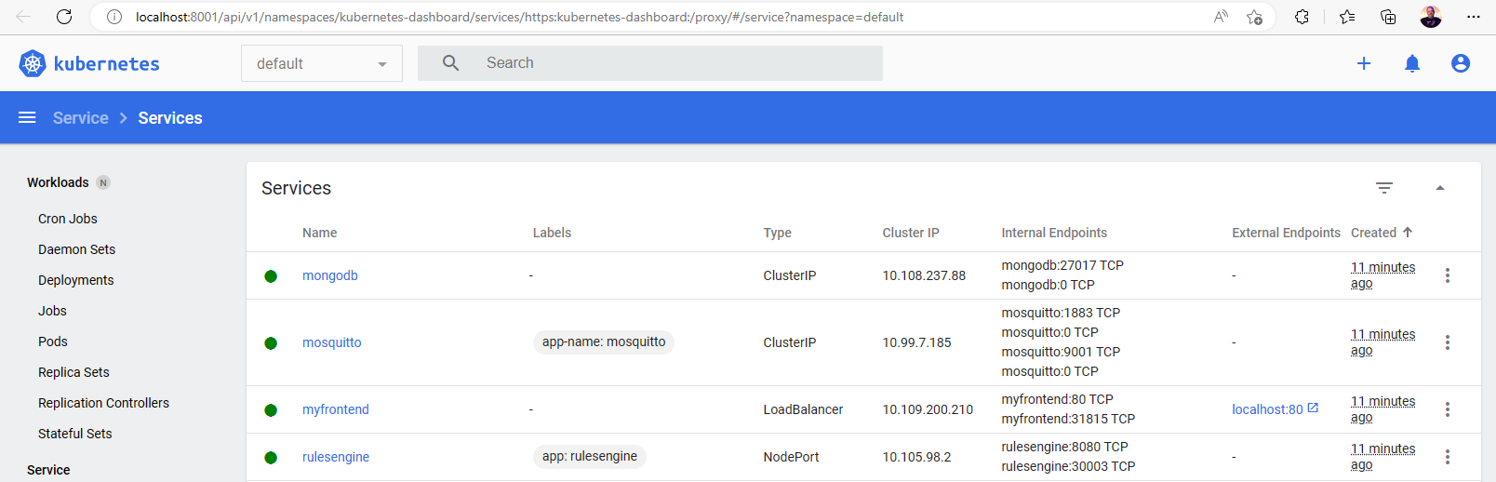
Task: Click green status dot for myfrontend
Action: [x=271, y=410]
